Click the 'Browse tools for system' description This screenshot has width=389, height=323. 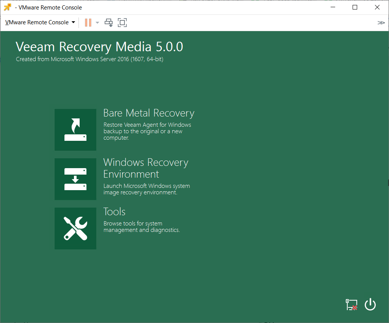pos(142,227)
